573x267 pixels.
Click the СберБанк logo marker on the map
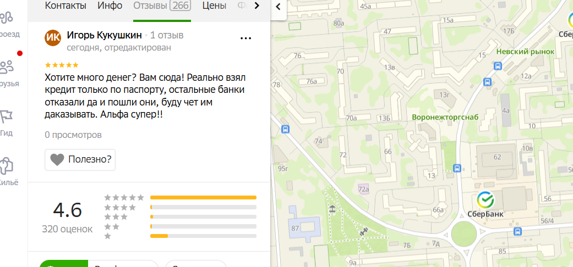click(485, 200)
